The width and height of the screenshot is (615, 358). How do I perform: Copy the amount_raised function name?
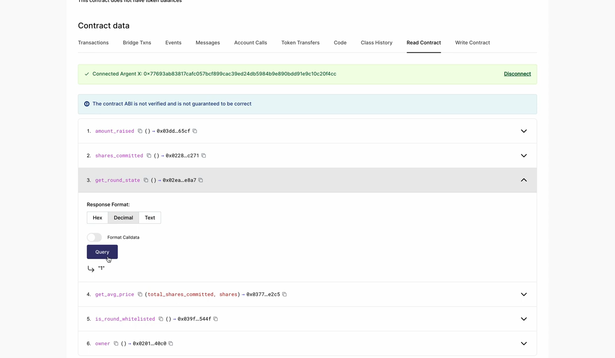[x=140, y=131]
